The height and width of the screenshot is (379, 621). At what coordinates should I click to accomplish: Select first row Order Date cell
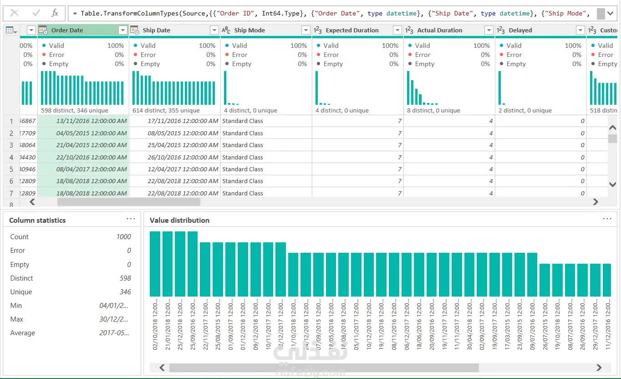(x=84, y=121)
